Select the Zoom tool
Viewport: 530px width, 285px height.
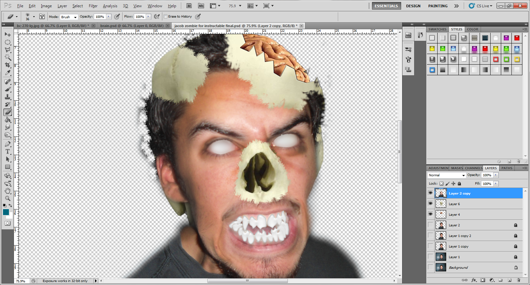8,199
